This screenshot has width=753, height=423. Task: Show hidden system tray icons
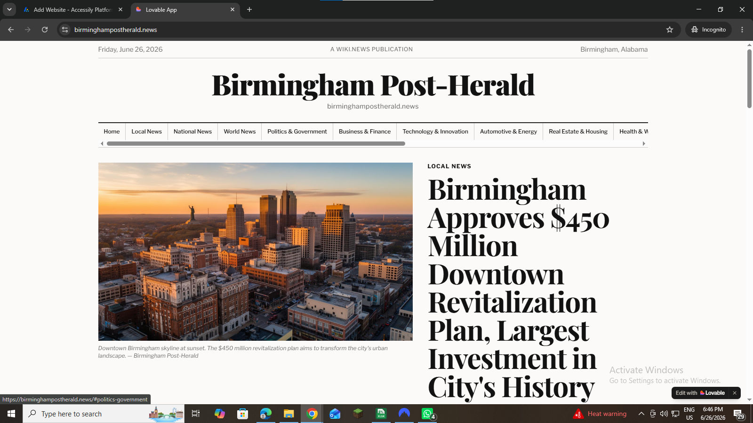[x=641, y=414]
